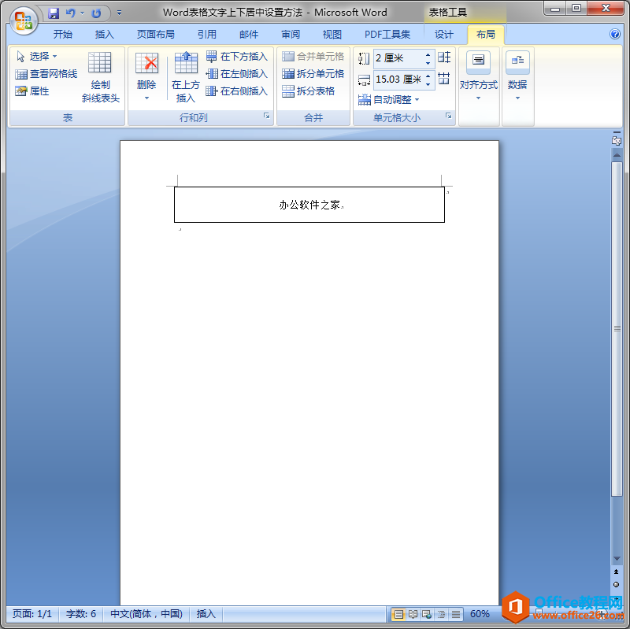The height and width of the screenshot is (629, 630).
Task: Undo the last action
Action: coord(70,13)
